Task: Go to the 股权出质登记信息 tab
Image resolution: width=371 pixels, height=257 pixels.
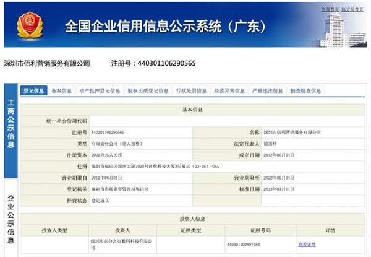Action: 148,91
